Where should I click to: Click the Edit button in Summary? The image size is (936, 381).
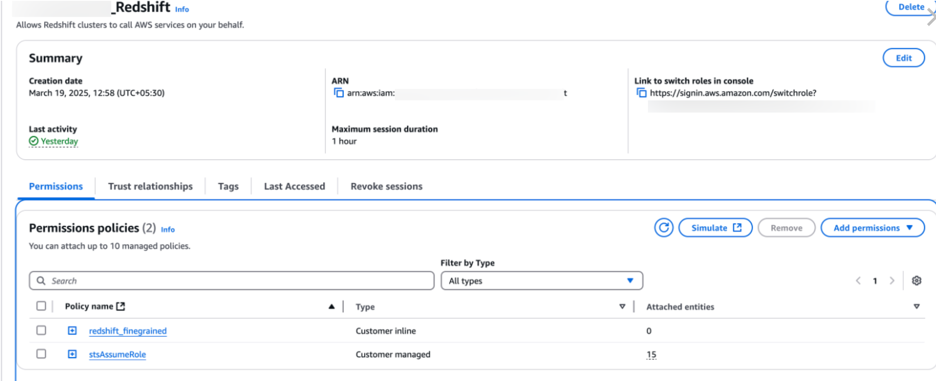(x=903, y=58)
